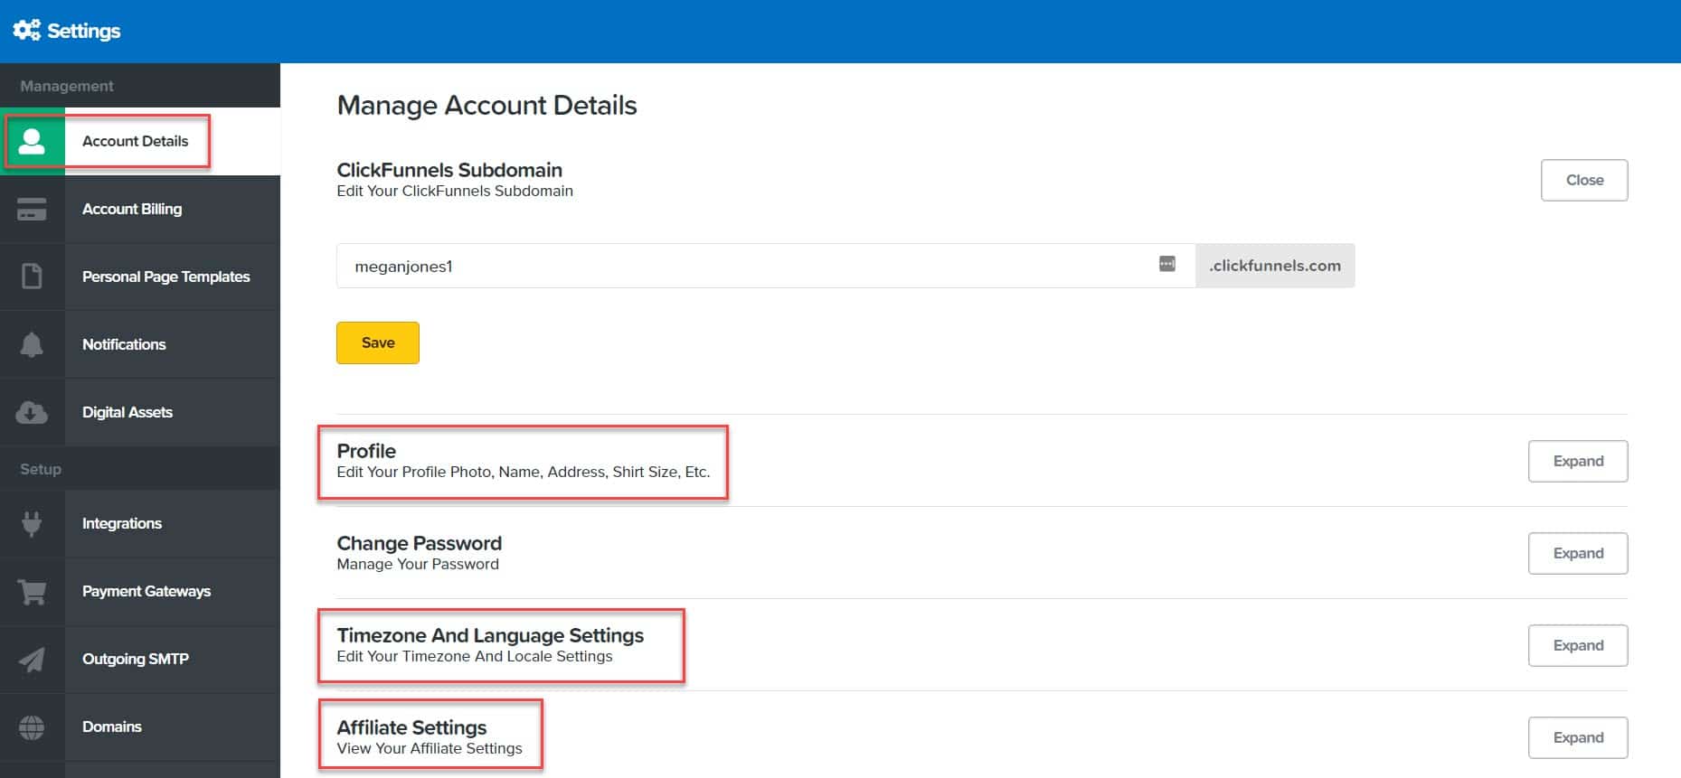Screen dimensions: 1681x778
Task: Click the Payment Gateways cart icon
Action: pyautogui.click(x=32, y=591)
